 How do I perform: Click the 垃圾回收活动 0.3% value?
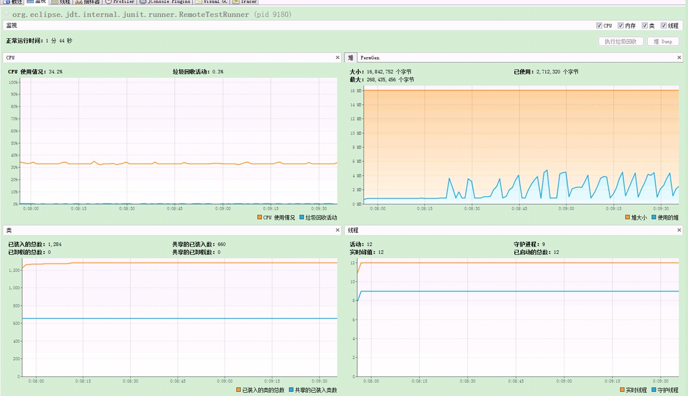[218, 72]
